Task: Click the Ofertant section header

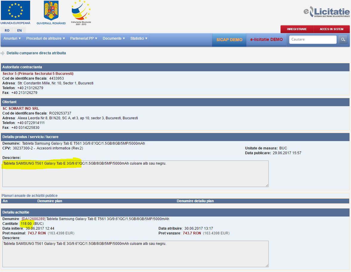Action: coord(175,102)
